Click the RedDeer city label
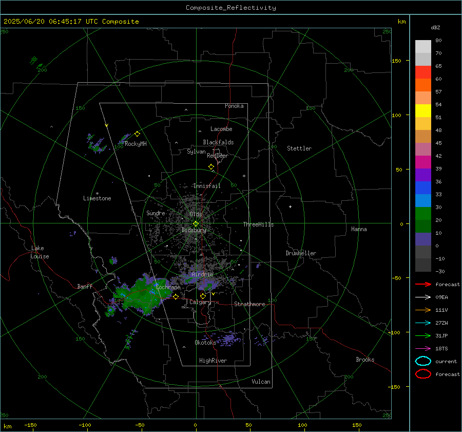The height and width of the screenshot is (432, 462). (x=218, y=156)
